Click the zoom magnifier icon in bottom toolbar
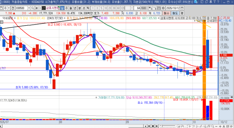This screenshot has width=234, height=128. coord(213,126)
